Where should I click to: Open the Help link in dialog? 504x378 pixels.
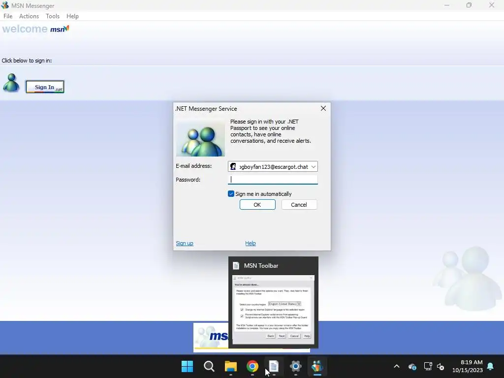251,243
